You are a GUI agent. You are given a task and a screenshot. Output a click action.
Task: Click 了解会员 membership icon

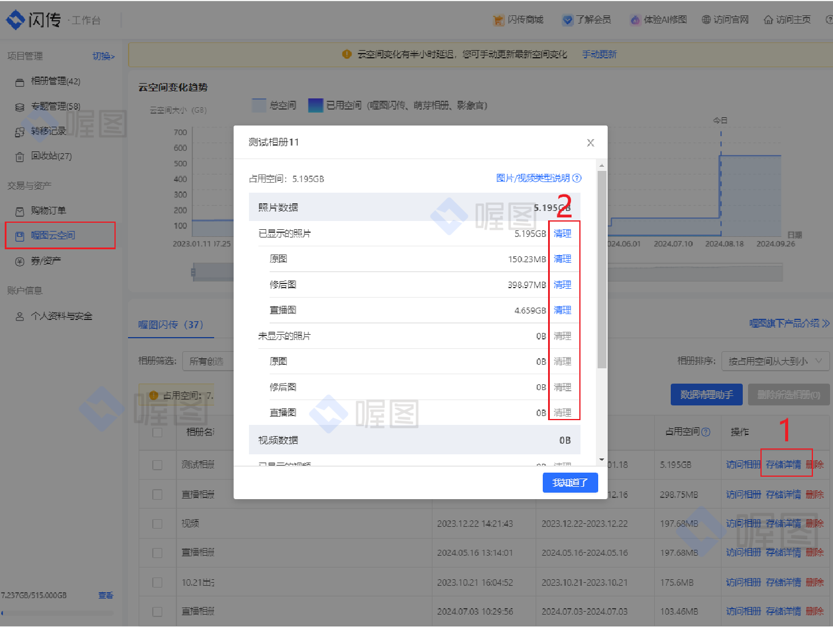[x=568, y=20]
